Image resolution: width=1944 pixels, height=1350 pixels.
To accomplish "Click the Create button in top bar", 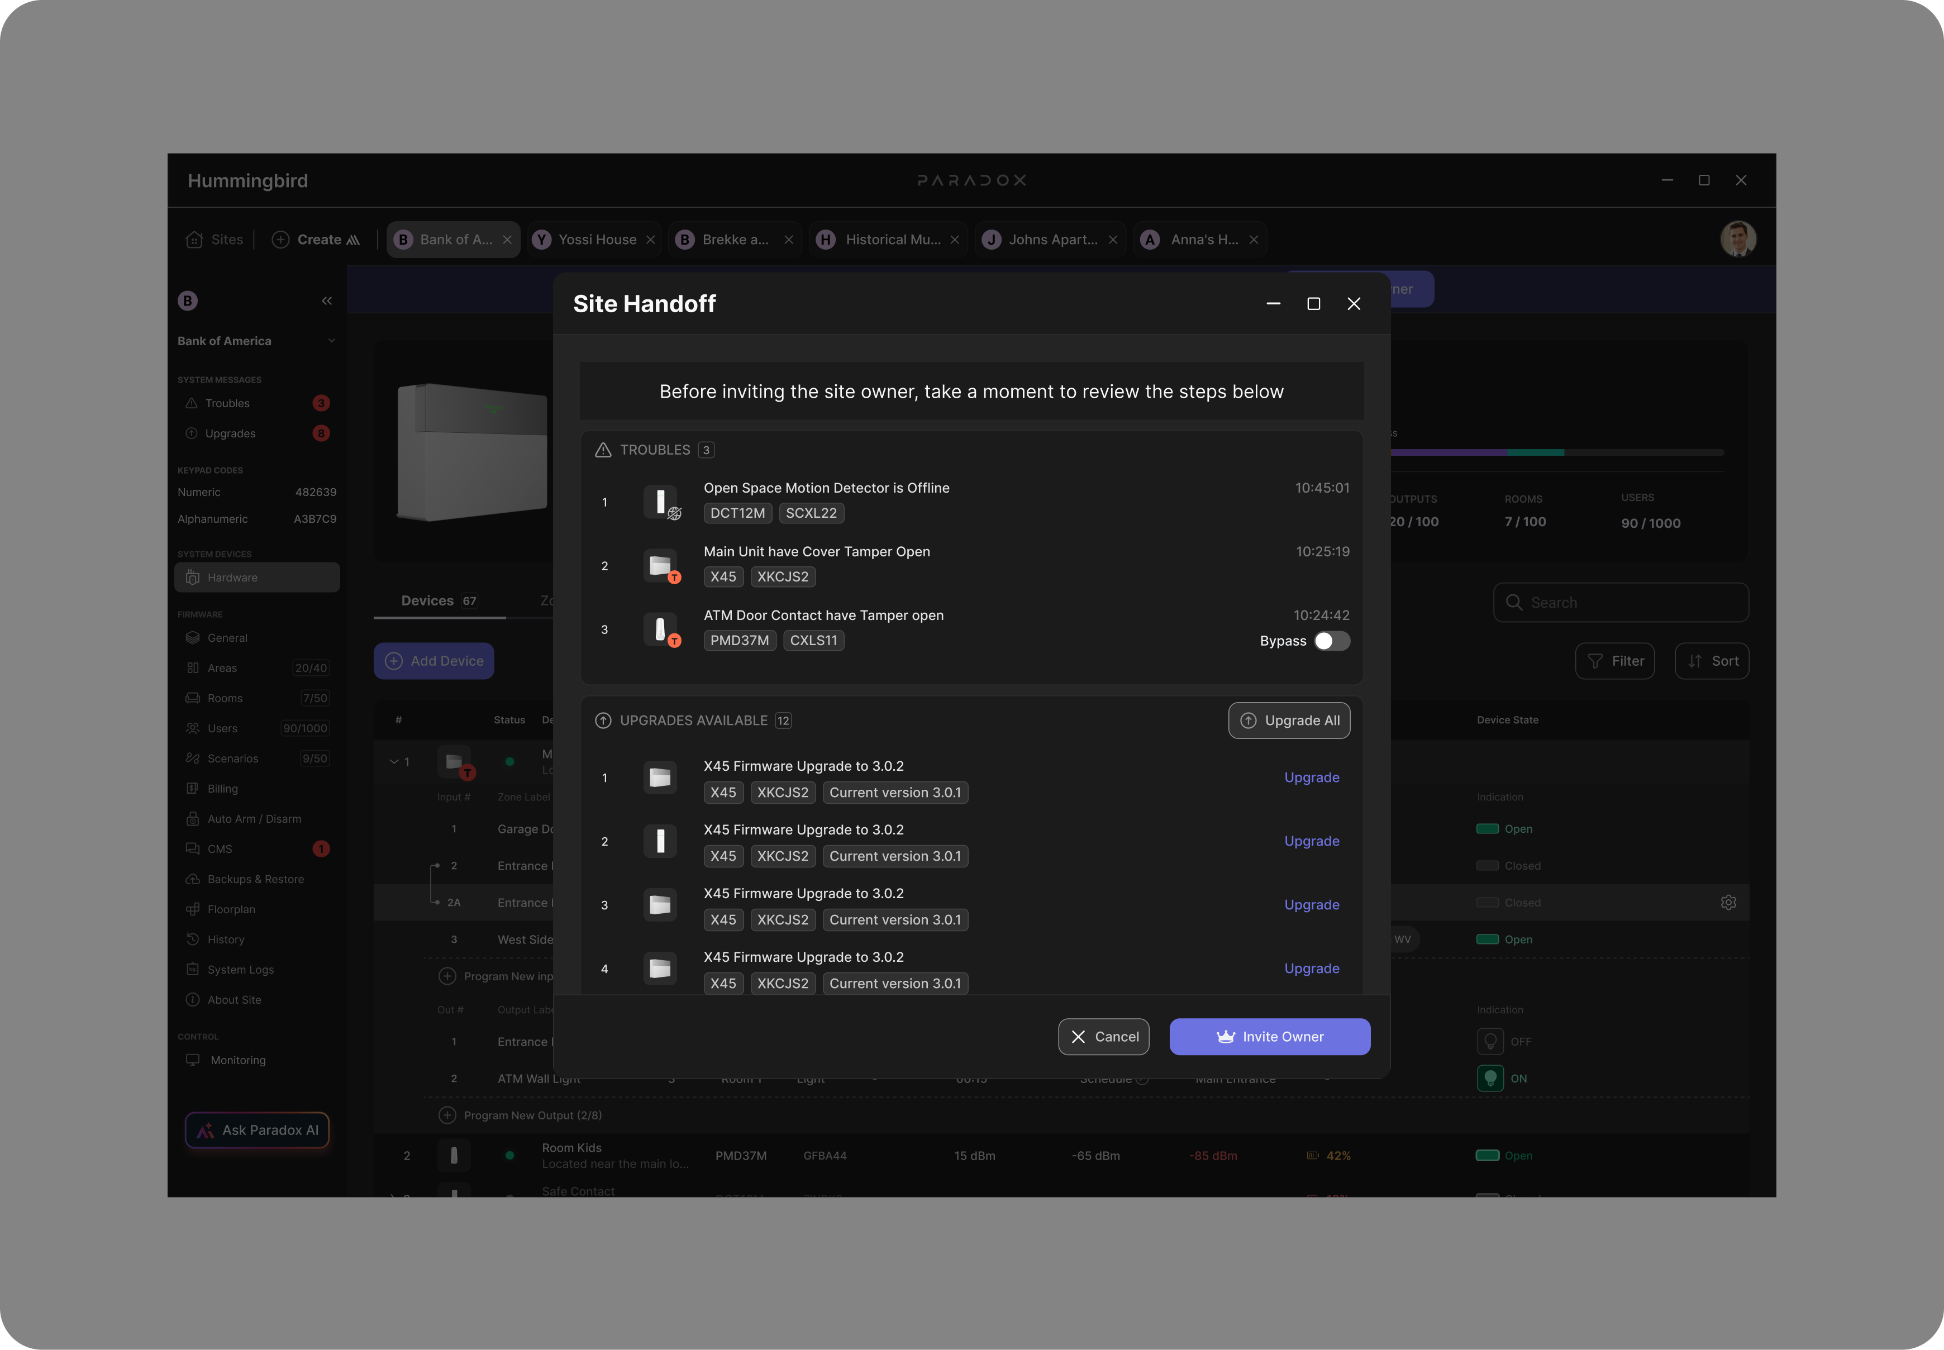I will (316, 240).
